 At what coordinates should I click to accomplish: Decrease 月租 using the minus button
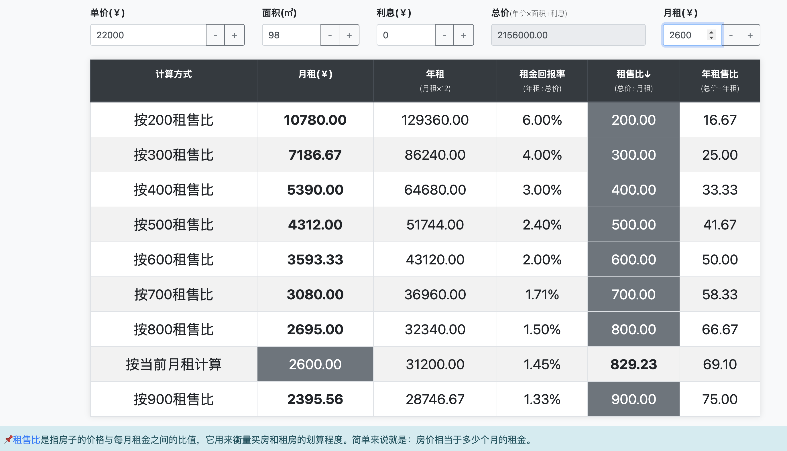click(731, 35)
